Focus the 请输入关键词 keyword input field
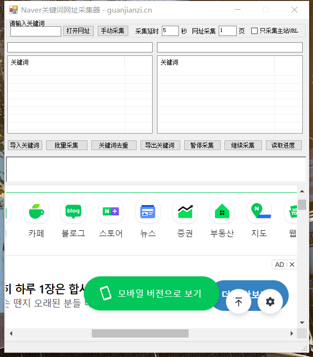The height and width of the screenshot is (357, 313). [35, 31]
